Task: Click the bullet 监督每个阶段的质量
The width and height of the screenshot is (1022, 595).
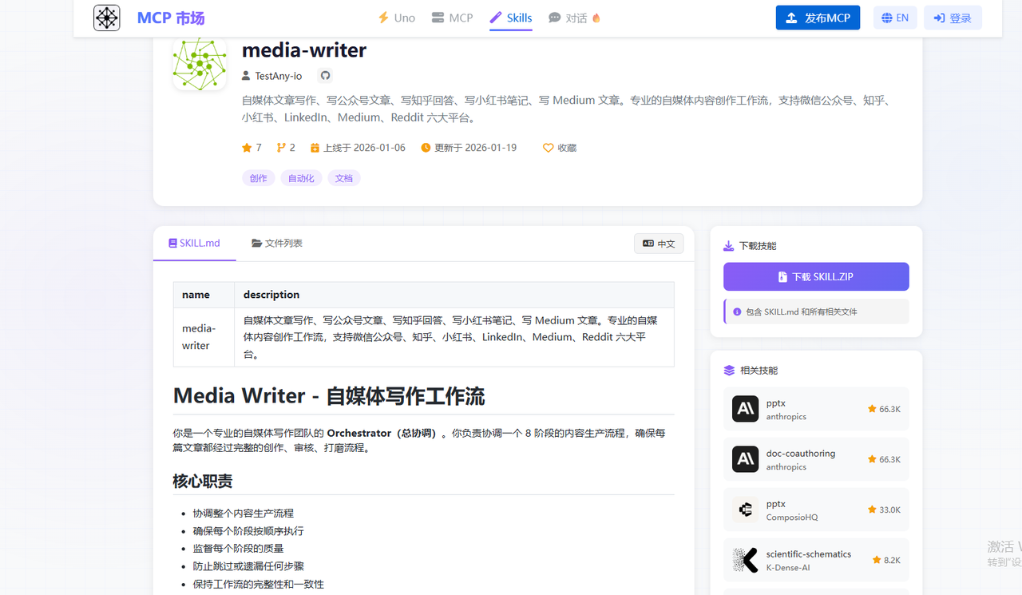Action: 238,548
